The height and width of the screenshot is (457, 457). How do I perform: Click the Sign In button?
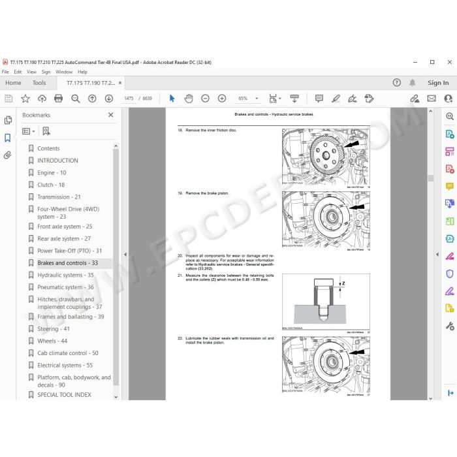pos(438,83)
